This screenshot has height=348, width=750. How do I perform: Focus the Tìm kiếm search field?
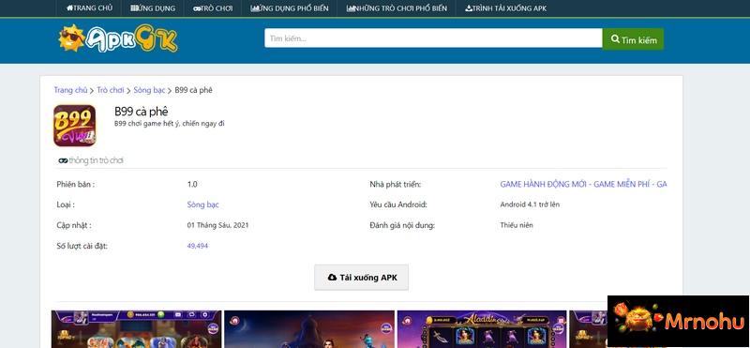pyautogui.click(x=433, y=38)
